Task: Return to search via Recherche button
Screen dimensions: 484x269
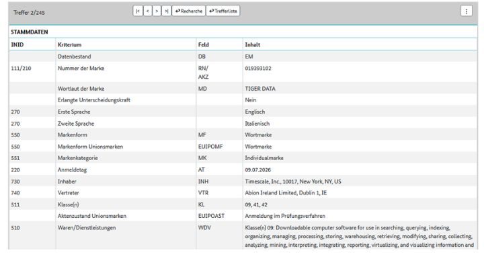Action: click(189, 11)
